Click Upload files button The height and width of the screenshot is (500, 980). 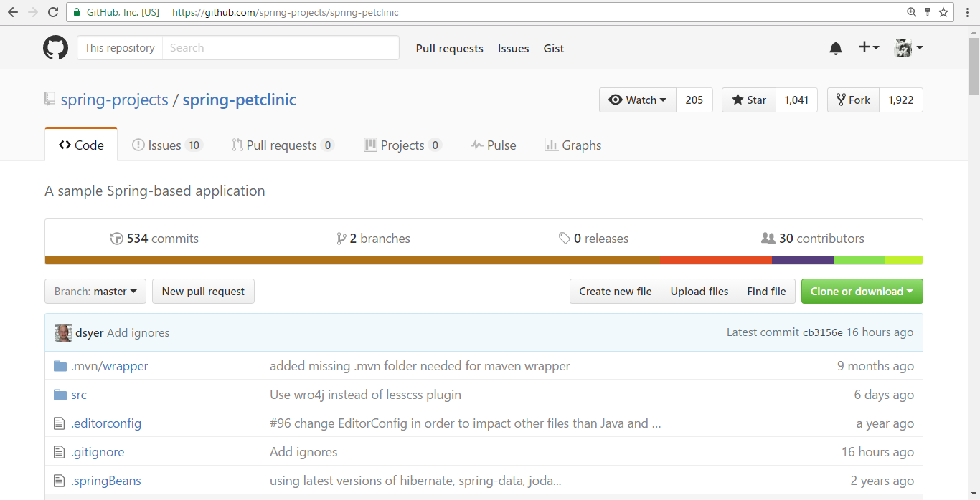coord(699,292)
